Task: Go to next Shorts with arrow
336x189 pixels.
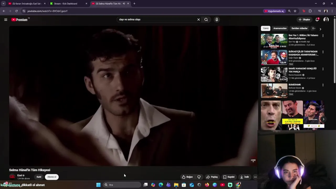Action: point(323,119)
